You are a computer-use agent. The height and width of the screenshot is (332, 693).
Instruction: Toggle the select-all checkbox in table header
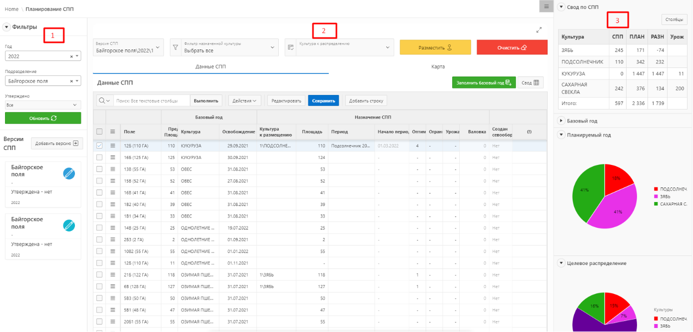point(99,131)
